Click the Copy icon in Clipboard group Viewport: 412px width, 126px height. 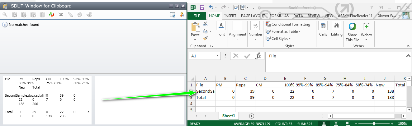tap(205, 31)
